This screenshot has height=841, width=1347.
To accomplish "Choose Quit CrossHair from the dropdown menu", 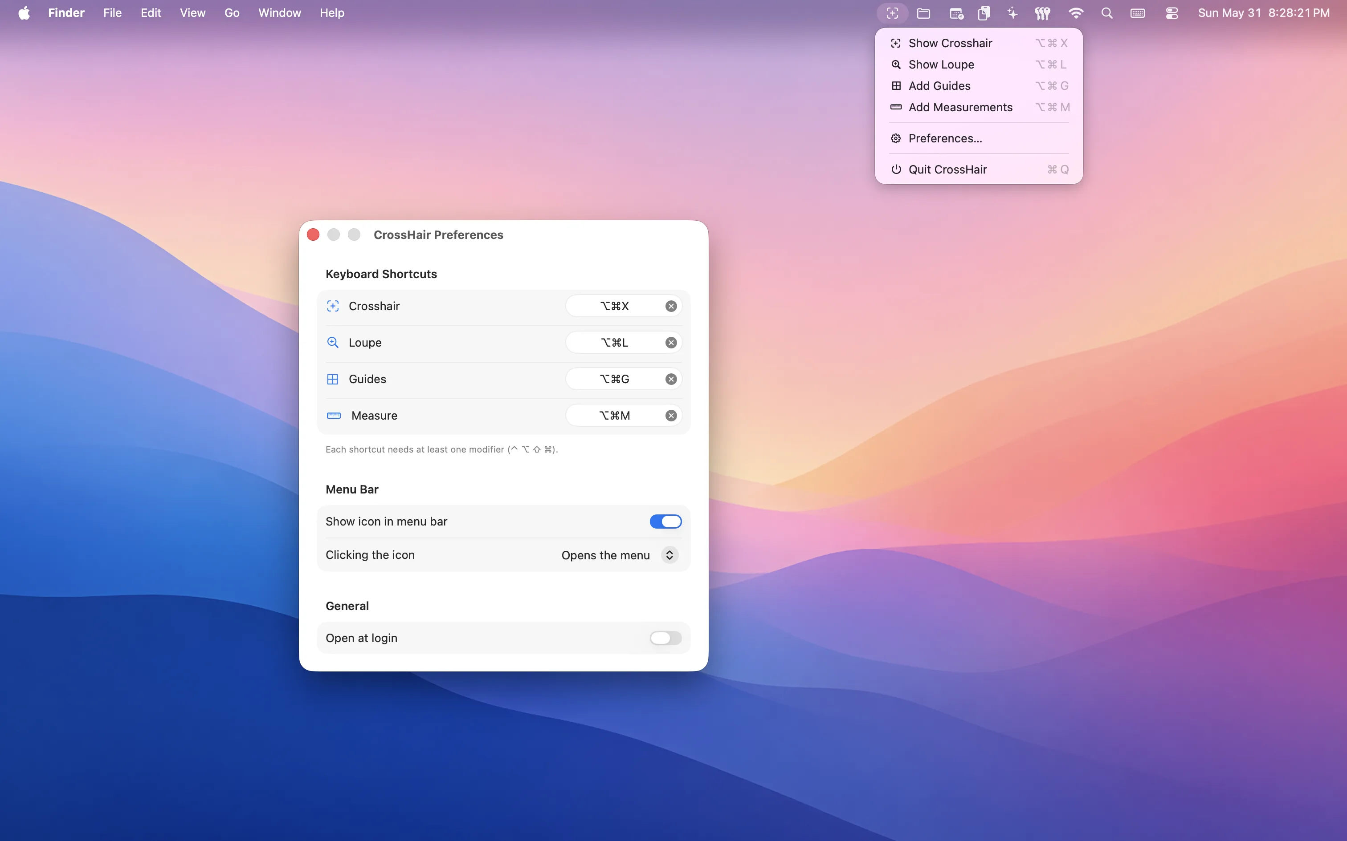I will click(979, 169).
